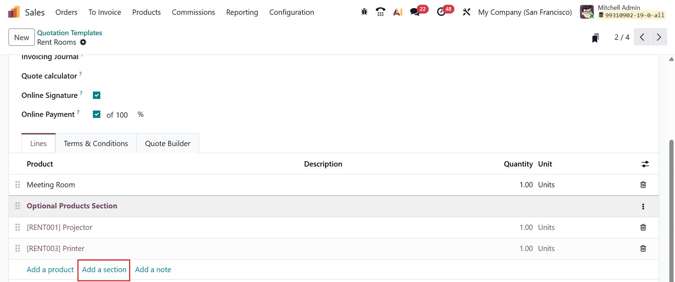Screen dimensions: 675x282
Task: Open the softphone headset icon
Action: (380, 12)
